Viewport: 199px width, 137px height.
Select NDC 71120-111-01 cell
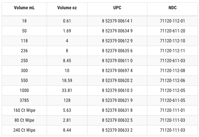tap(173, 111)
